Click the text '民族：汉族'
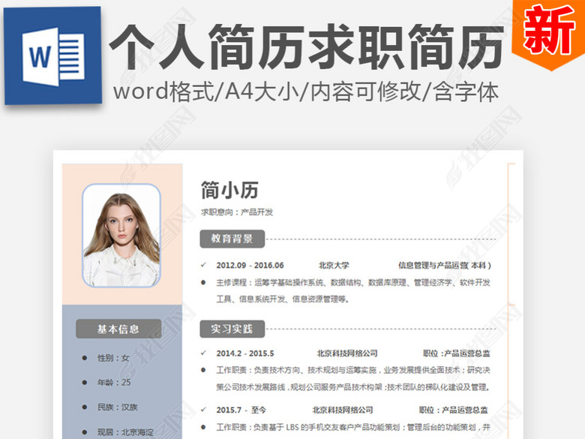This screenshot has height=439, width=585. point(118,407)
